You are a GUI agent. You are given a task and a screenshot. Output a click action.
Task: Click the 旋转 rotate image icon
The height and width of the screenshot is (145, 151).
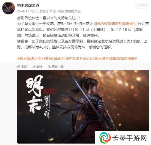pos(34,66)
